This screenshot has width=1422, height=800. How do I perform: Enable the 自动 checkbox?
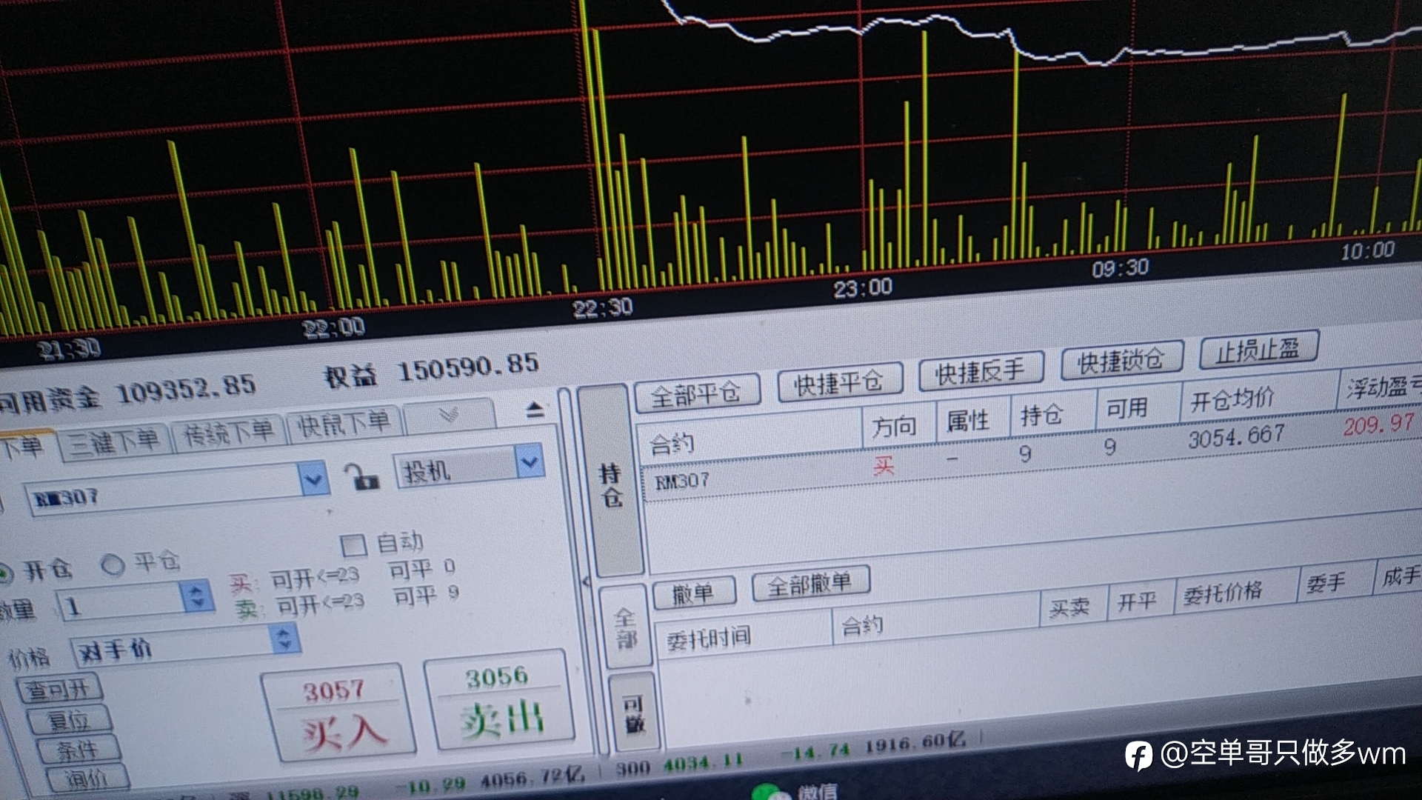click(353, 546)
